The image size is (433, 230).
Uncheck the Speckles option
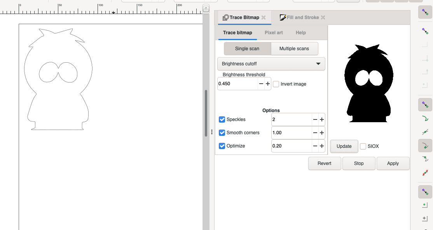coord(222,119)
